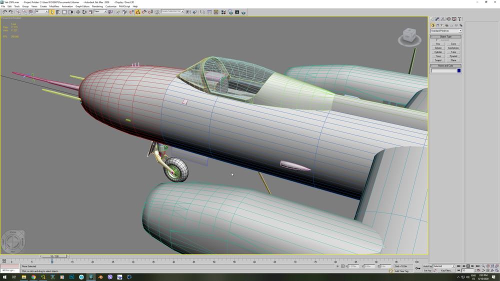Click the Box primitive button
This screenshot has height=281, width=500.
pos(438,44)
